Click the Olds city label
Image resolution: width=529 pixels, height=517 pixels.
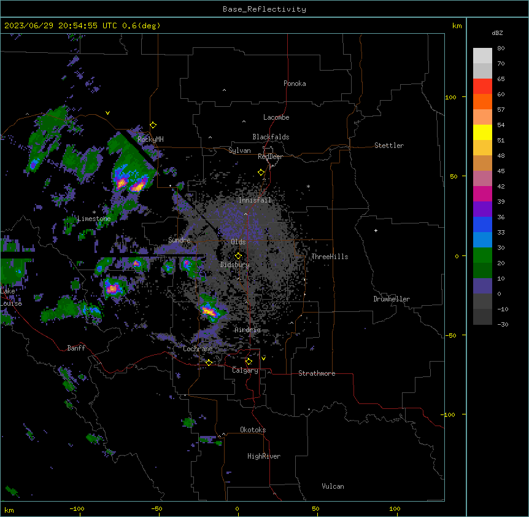click(238, 242)
